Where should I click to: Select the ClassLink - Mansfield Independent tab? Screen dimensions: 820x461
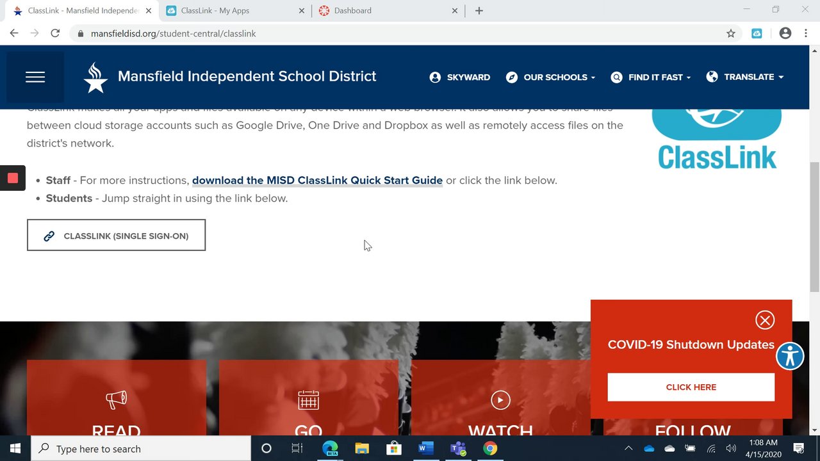tap(82, 10)
